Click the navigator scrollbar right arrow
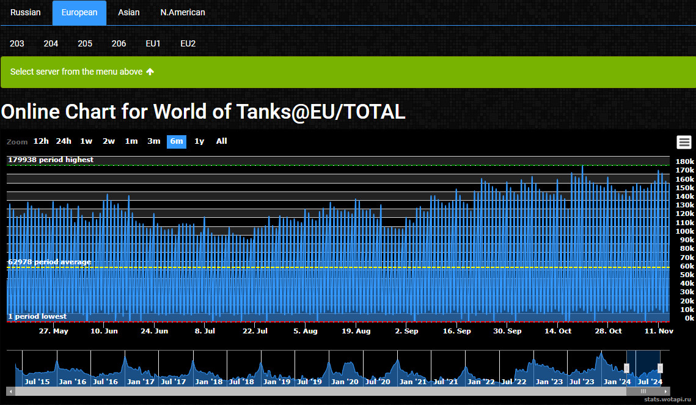The image size is (696, 405). click(666, 391)
